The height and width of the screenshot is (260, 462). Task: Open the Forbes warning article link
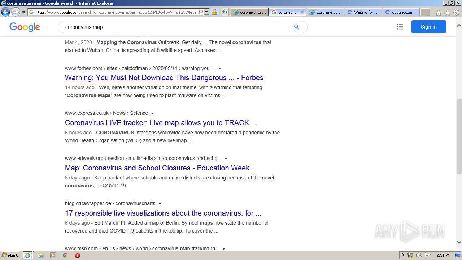click(x=164, y=78)
